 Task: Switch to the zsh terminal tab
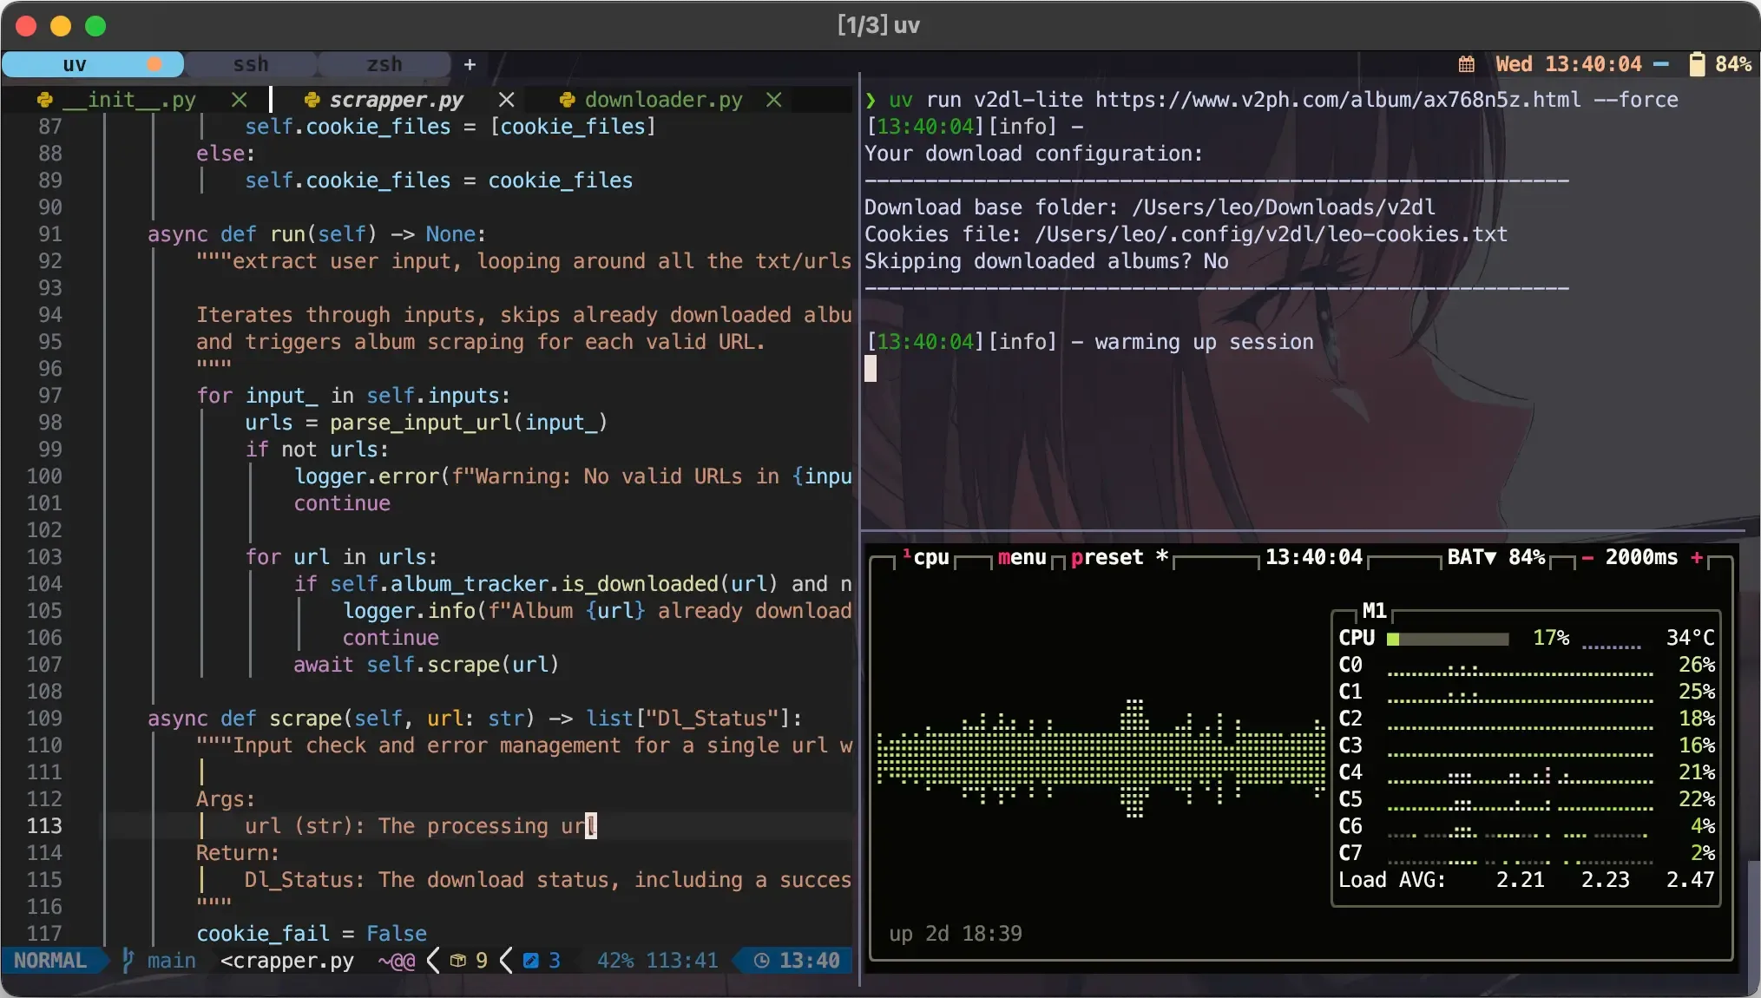[x=384, y=64]
